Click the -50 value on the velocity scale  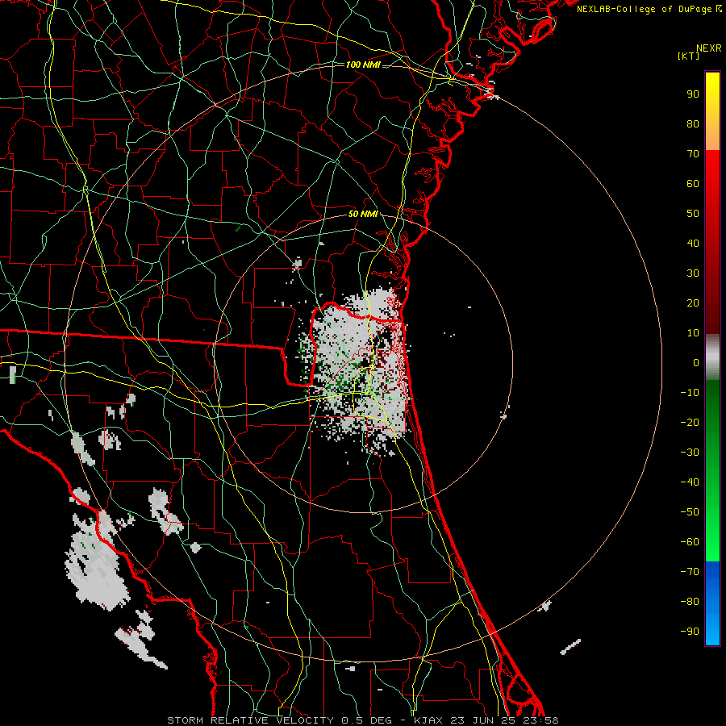point(690,512)
